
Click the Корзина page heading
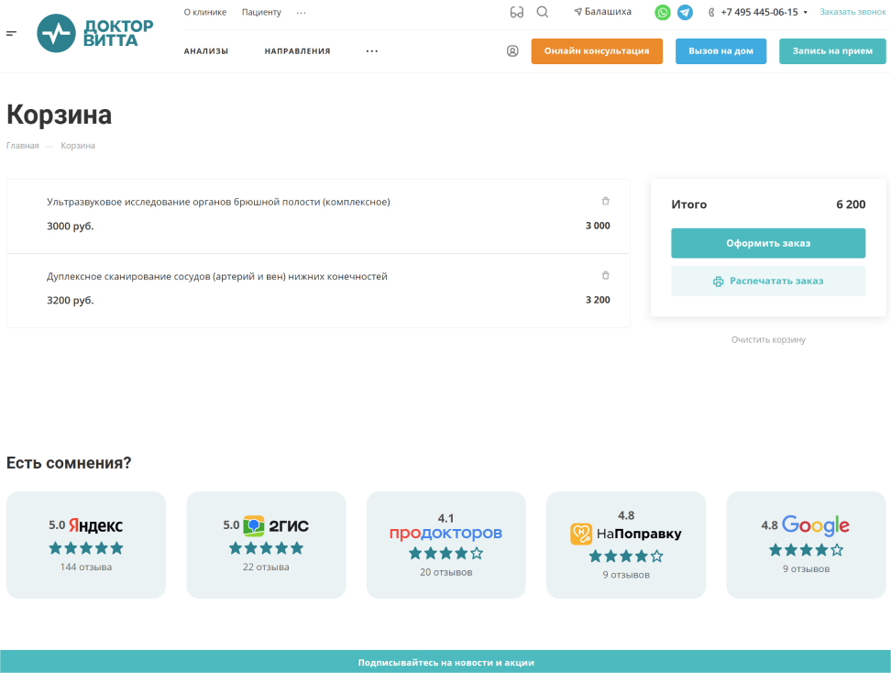[59, 115]
